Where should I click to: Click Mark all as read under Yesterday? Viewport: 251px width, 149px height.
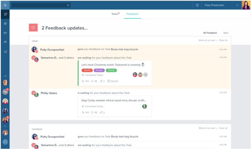coord(207,128)
